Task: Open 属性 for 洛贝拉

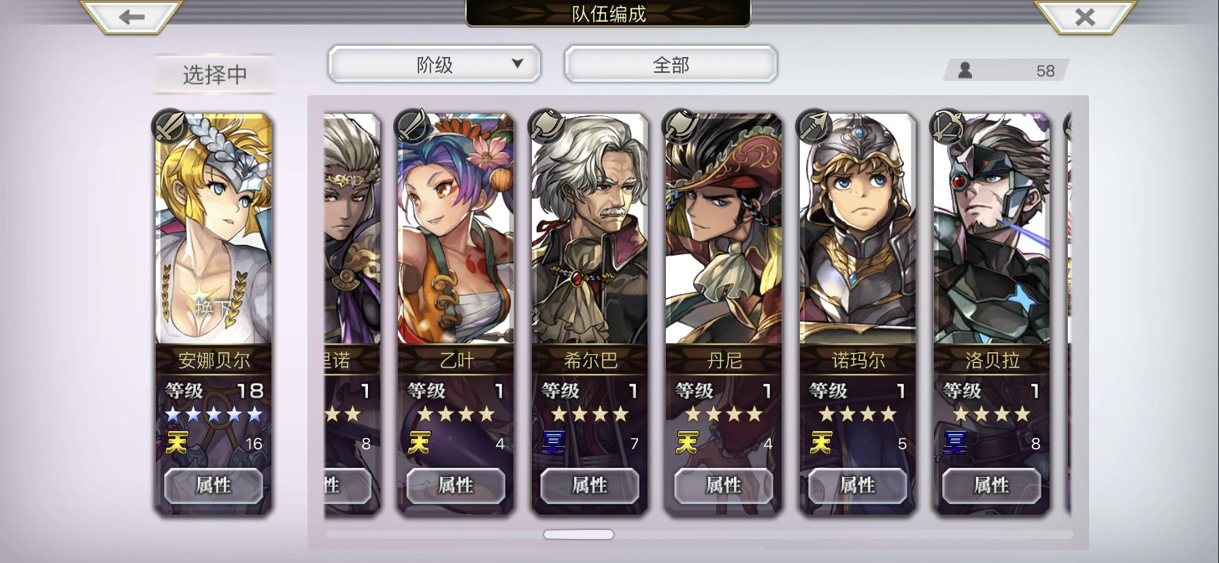Action: pos(991,485)
